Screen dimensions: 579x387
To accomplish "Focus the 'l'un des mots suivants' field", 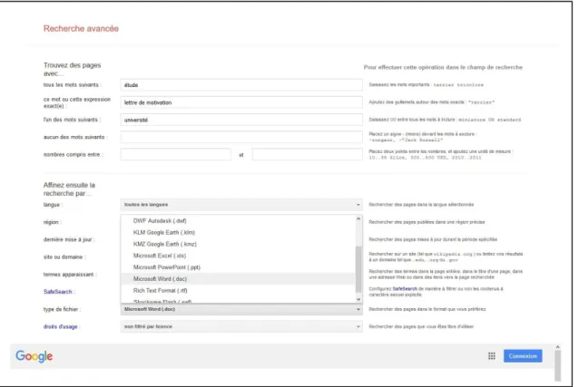I will pyautogui.click(x=241, y=120).
